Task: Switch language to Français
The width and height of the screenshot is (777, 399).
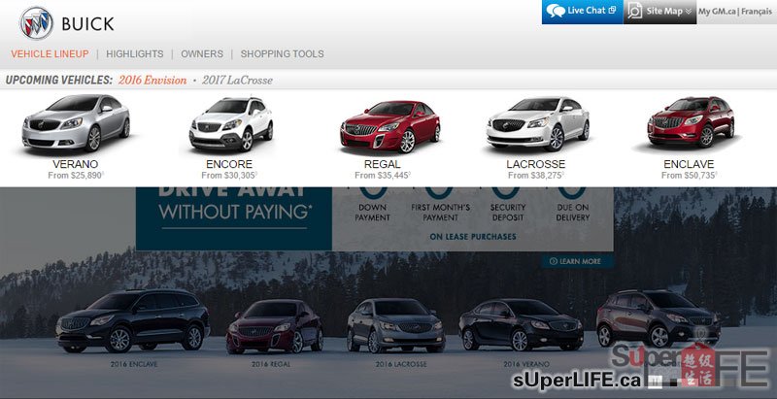Action: (757, 12)
